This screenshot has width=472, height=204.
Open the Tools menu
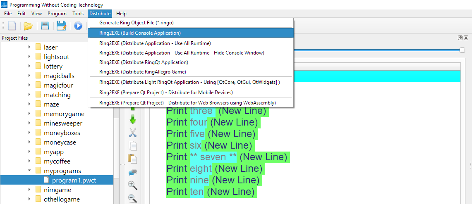(78, 14)
